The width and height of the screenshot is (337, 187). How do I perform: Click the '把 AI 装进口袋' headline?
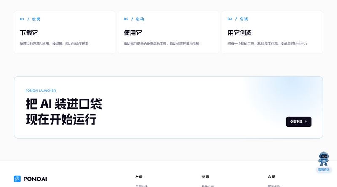pyautogui.click(x=64, y=104)
